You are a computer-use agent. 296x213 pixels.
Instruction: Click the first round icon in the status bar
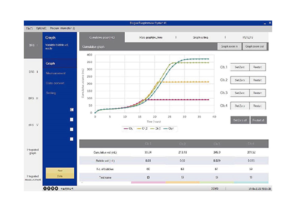45,188
